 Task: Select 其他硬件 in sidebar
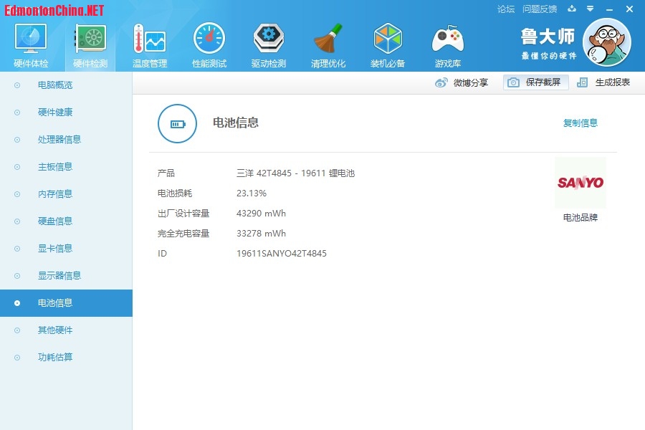(x=66, y=330)
